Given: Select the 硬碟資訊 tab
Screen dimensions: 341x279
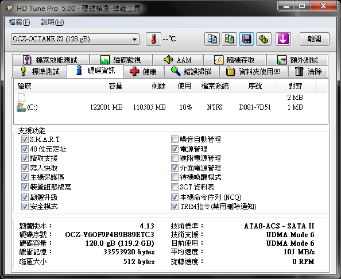Looking at the screenshot, I should (95, 71).
